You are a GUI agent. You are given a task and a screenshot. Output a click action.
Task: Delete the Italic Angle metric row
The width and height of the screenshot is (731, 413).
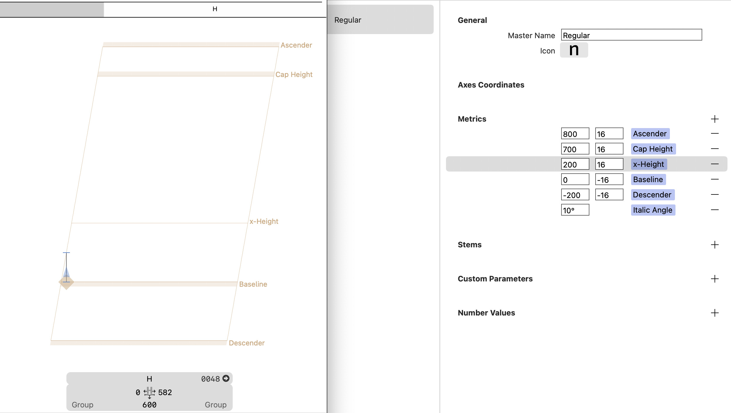click(x=715, y=210)
